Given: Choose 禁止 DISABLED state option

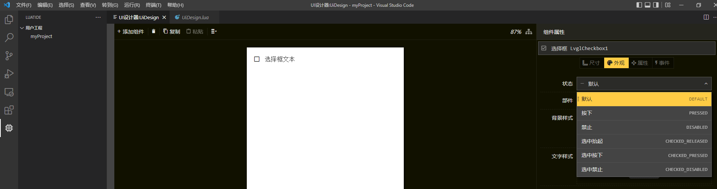Looking at the screenshot, I should tap(644, 127).
